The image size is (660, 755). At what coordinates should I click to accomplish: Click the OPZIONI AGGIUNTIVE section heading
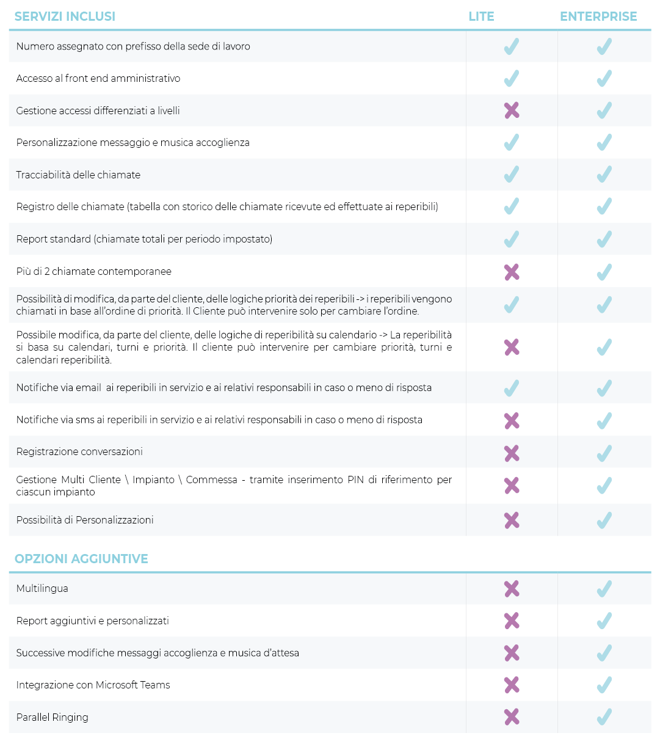click(81, 559)
